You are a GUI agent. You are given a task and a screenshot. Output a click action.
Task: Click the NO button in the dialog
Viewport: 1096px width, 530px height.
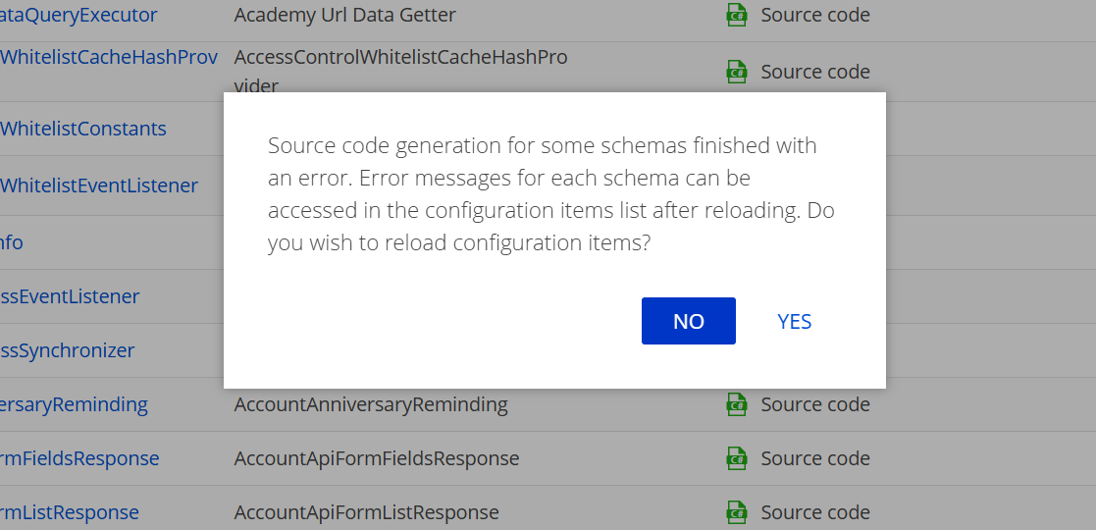click(x=689, y=321)
